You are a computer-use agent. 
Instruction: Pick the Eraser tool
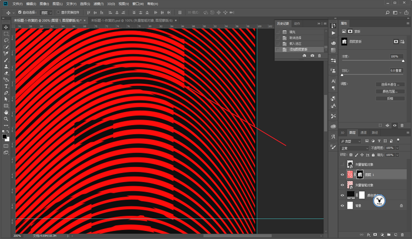pos(6,73)
